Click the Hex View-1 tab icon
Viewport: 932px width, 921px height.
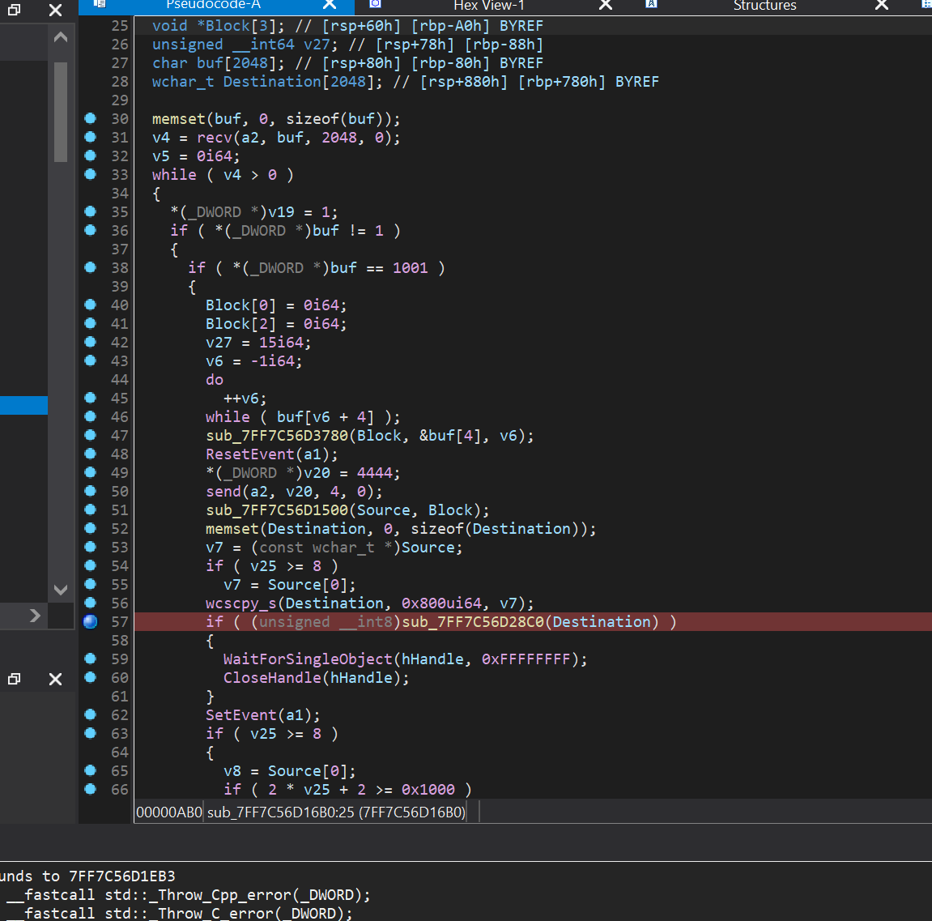click(375, 4)
